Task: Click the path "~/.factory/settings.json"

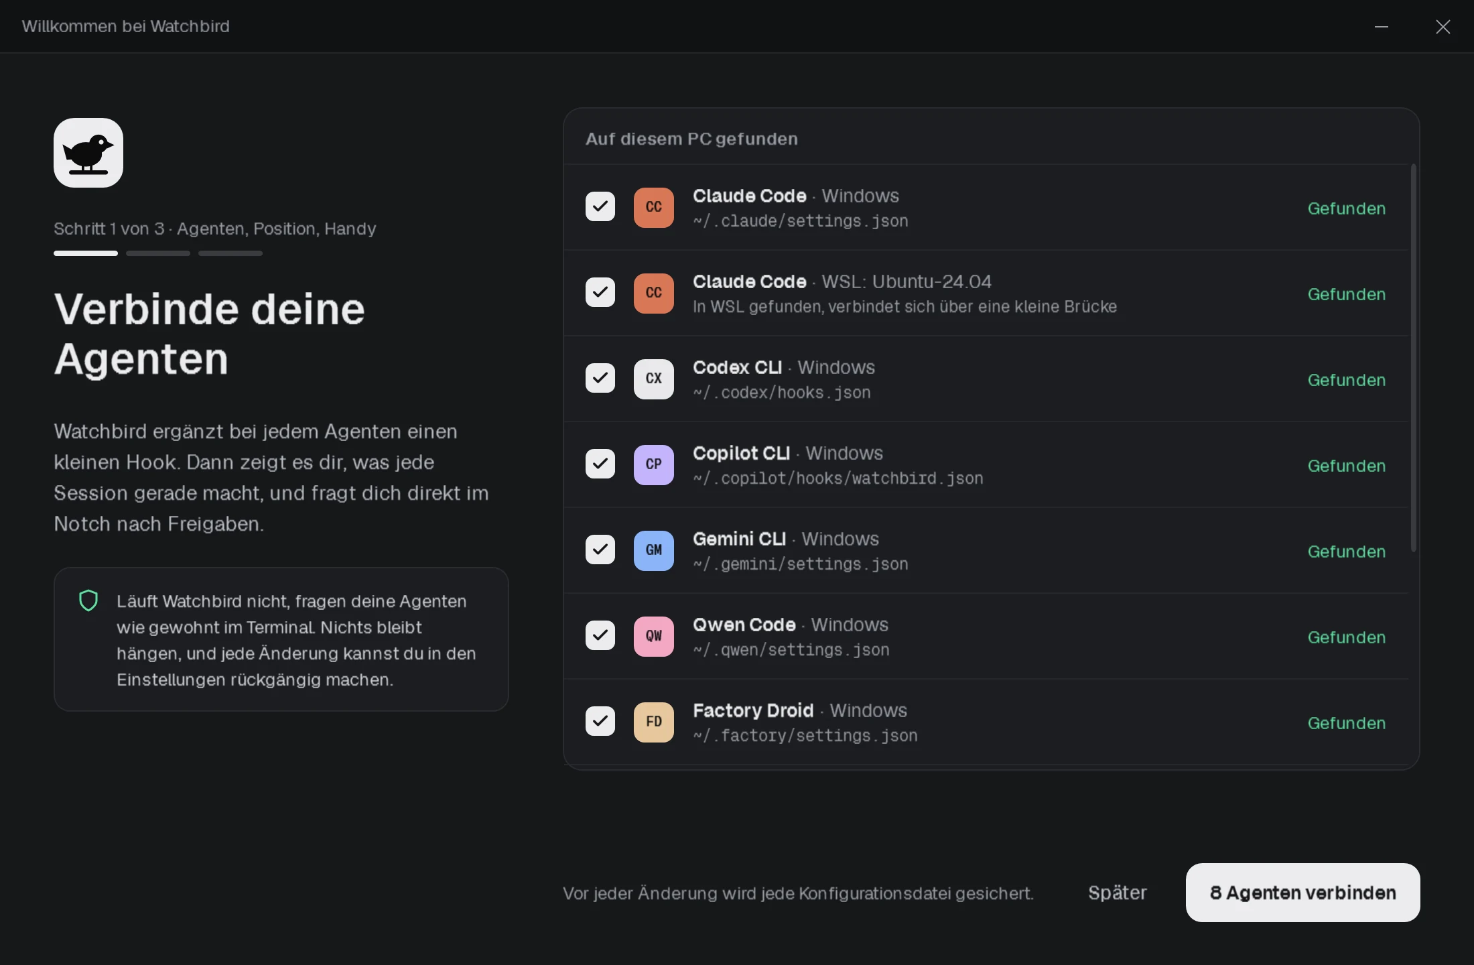Action: (805, 736)
